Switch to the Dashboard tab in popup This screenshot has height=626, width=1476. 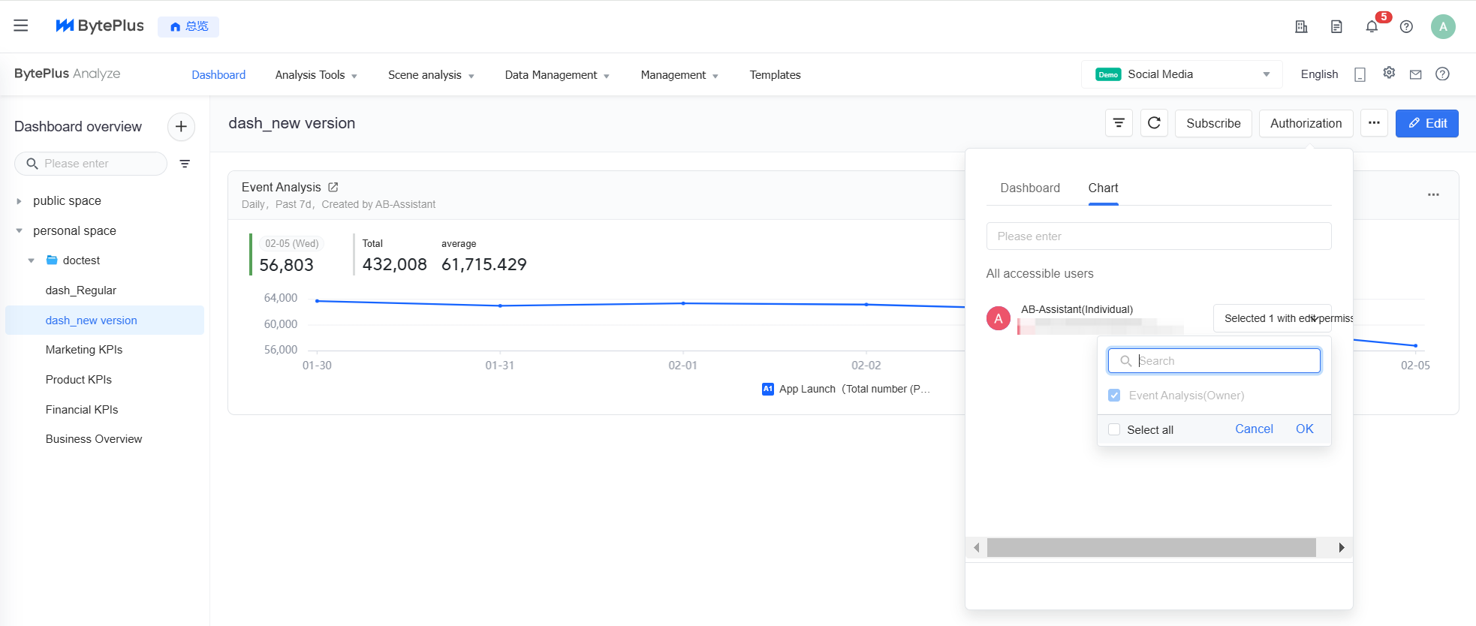1029,188
